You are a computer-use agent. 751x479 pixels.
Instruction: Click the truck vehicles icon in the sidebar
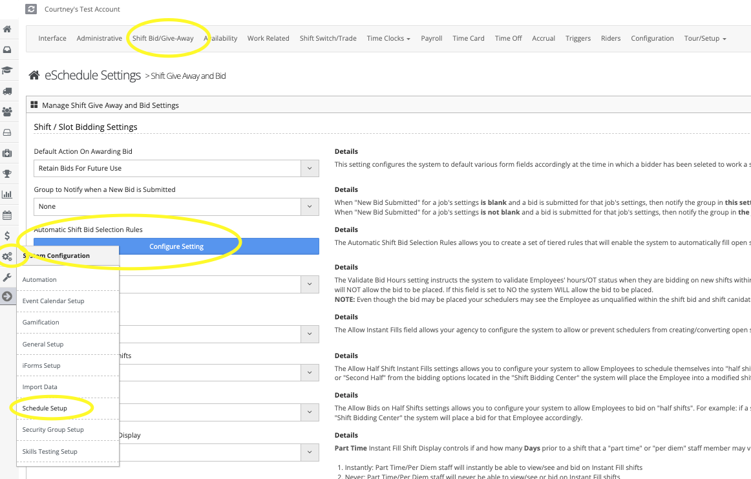click(x=7, y=91)
